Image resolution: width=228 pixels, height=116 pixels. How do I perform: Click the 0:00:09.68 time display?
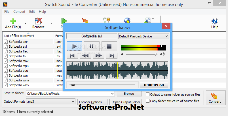coord(154,85)
